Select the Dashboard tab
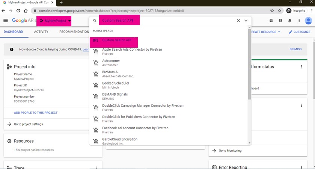 pyautogui.click(x=13, y=32)
